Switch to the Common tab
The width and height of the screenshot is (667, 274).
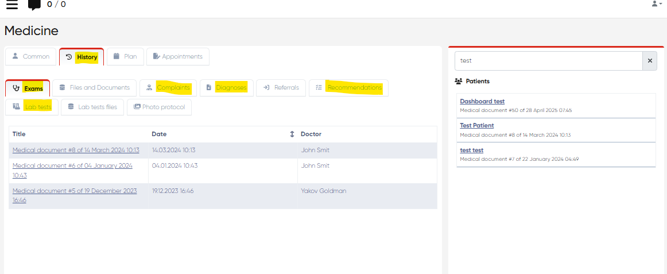click(31, 57)
